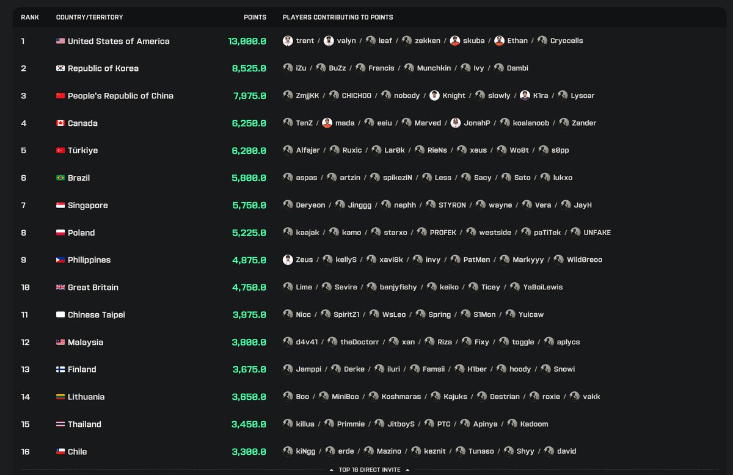Viewport: 733px width, 475px height.
Task: Open player BuZz's name link
Action: (337, 68)
